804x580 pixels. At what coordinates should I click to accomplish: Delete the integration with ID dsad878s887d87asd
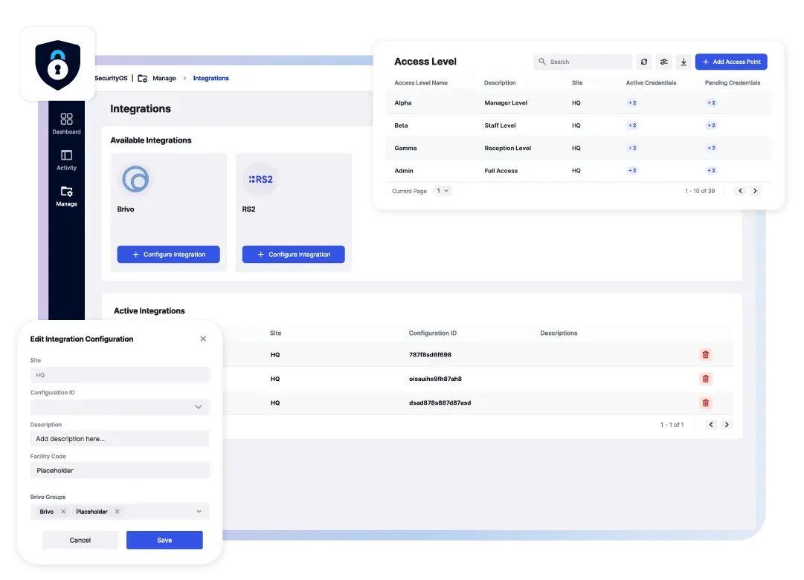(705, 403)
